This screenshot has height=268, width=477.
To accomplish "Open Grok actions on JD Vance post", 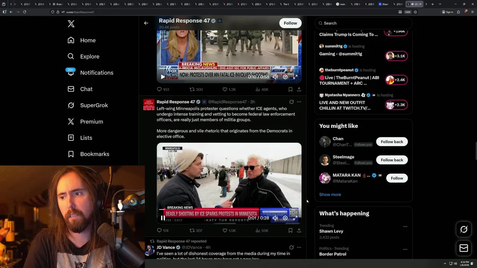I will (x=291, y=247).
